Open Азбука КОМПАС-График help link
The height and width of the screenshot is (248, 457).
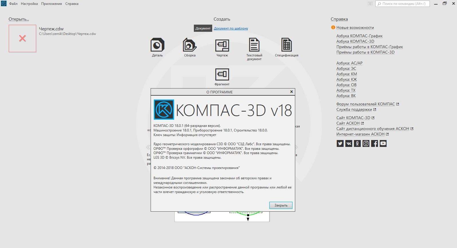coord(359,36)
